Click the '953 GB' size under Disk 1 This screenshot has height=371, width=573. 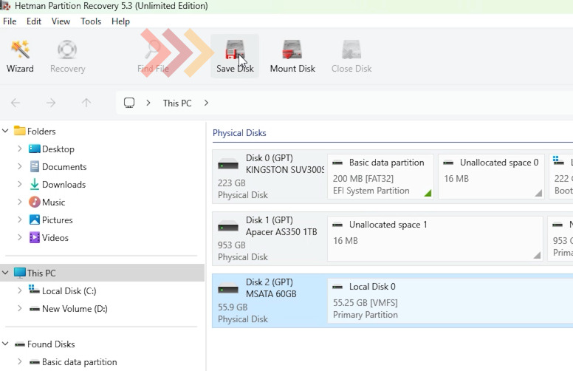[232, 245]
